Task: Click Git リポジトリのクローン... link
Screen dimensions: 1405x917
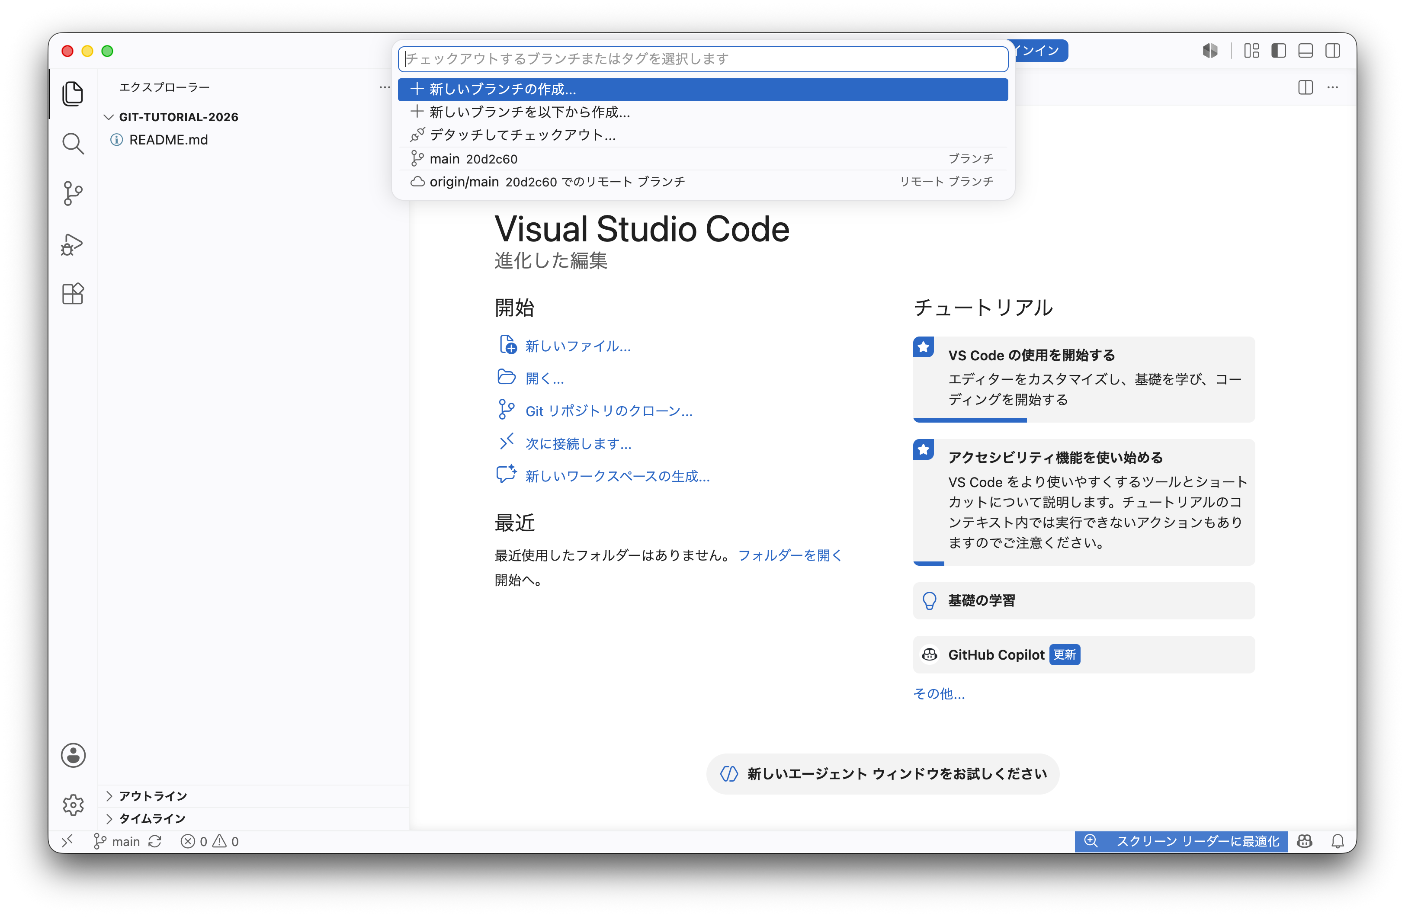Action: (x=609, y=411)
